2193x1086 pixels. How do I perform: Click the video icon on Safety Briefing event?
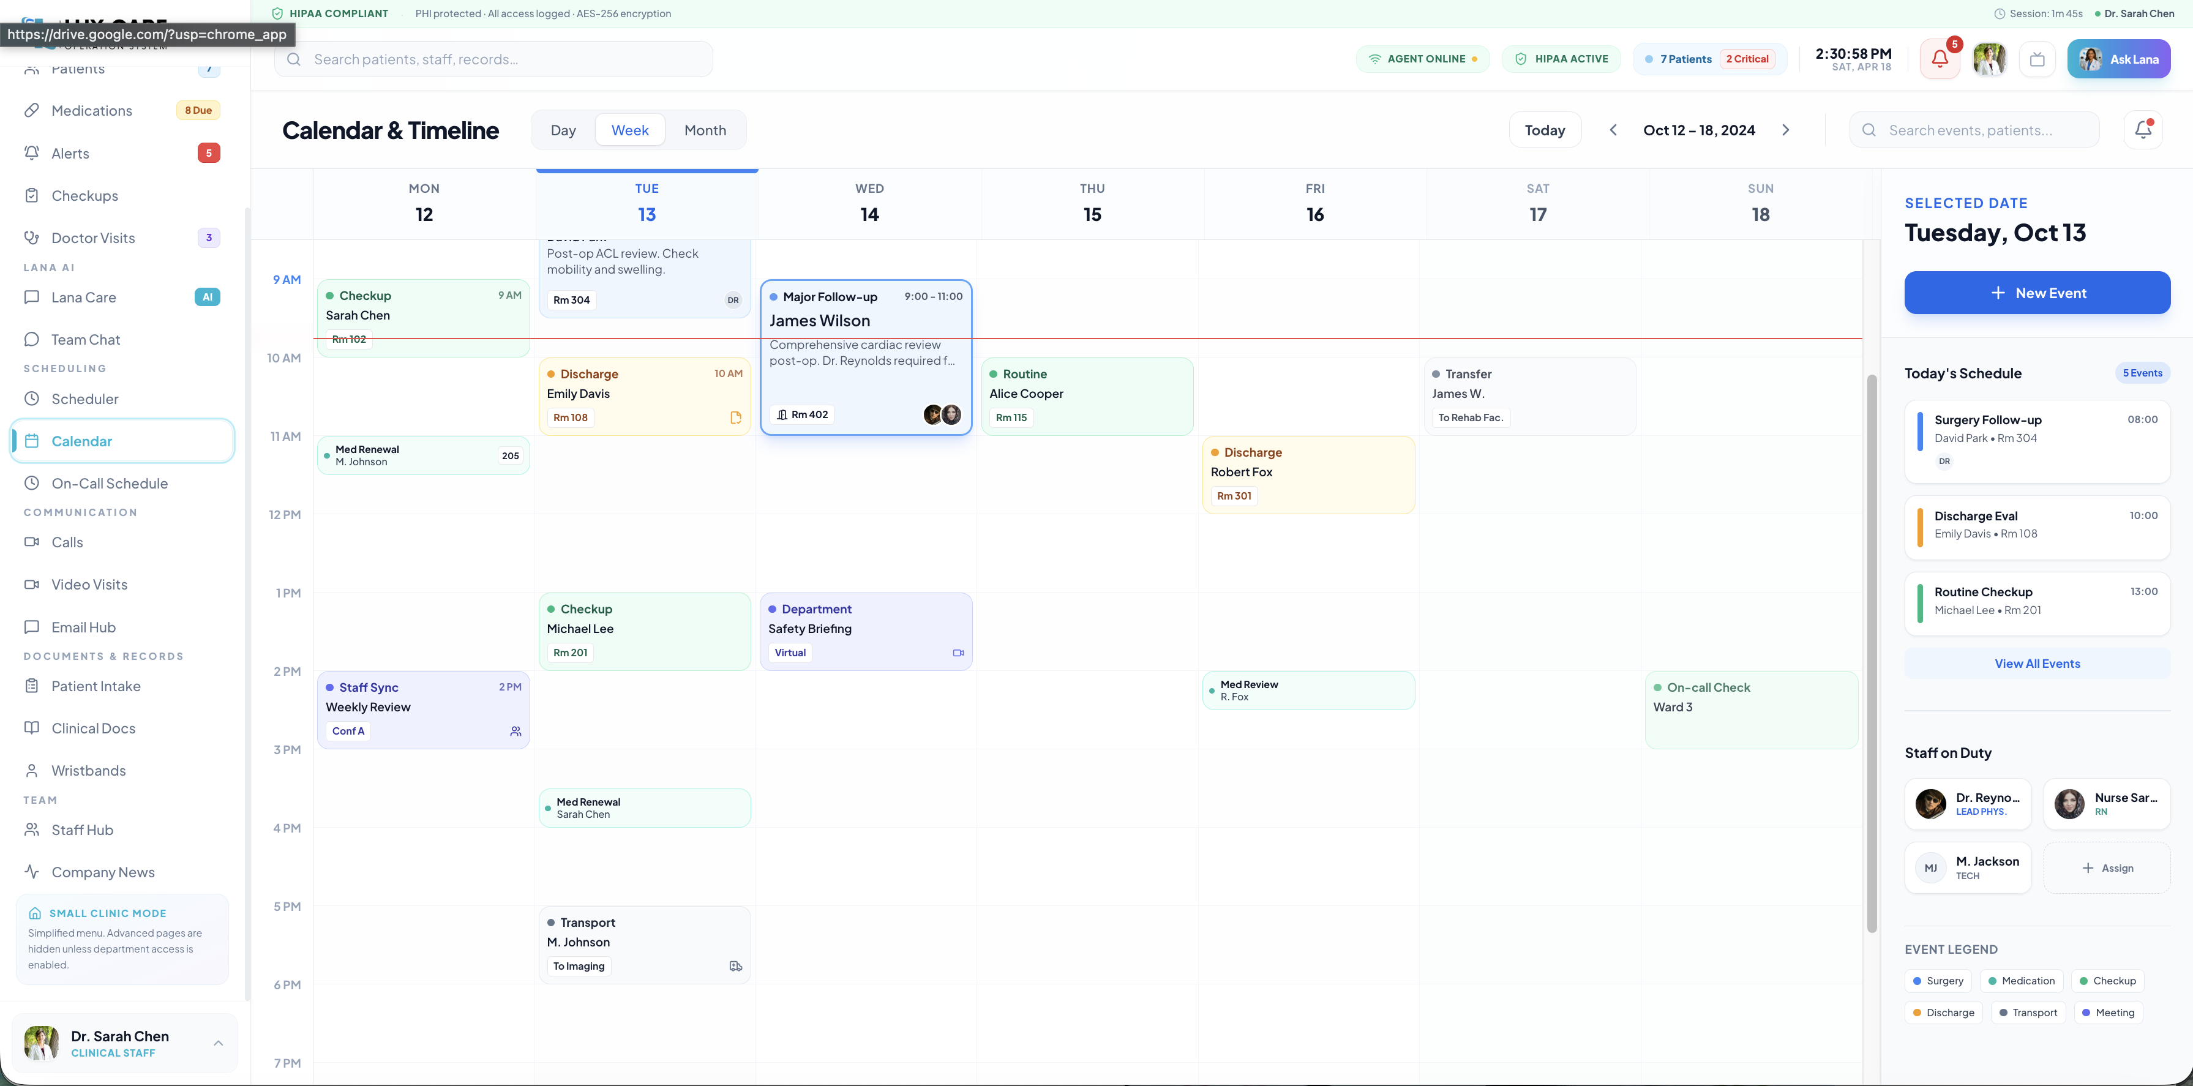click(x=958, y=653)
